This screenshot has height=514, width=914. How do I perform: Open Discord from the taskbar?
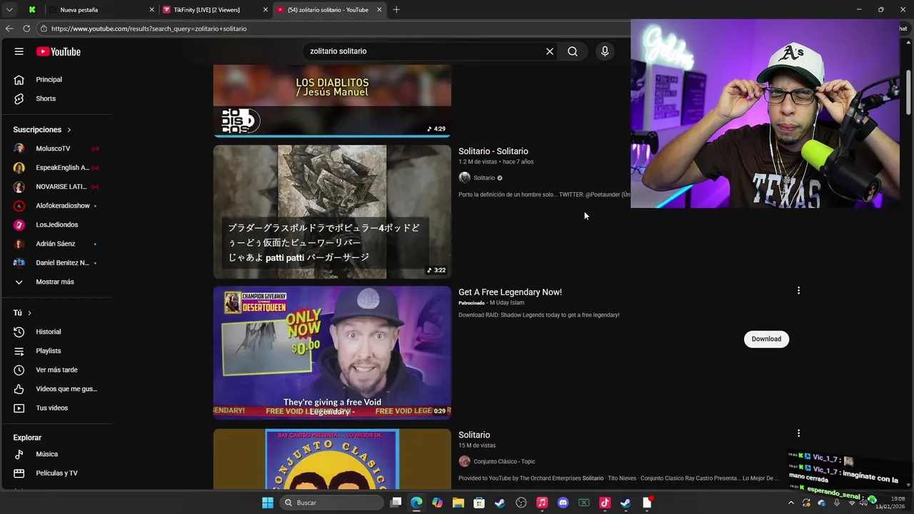(x=563, y=503)
